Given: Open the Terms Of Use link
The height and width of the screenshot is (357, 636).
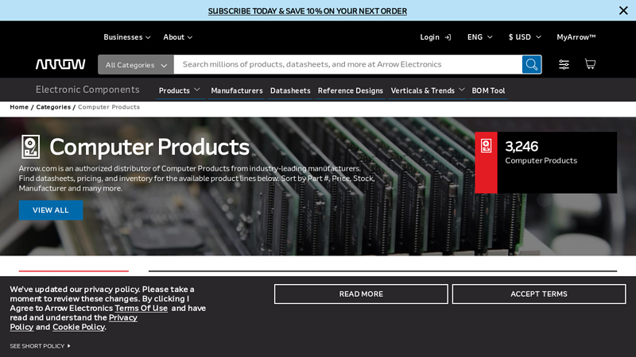Looking at the screenshot, I should pyautogui.click(x=142, y=308).
